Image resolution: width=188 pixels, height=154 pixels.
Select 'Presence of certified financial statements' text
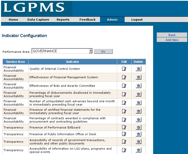[65, 111]
